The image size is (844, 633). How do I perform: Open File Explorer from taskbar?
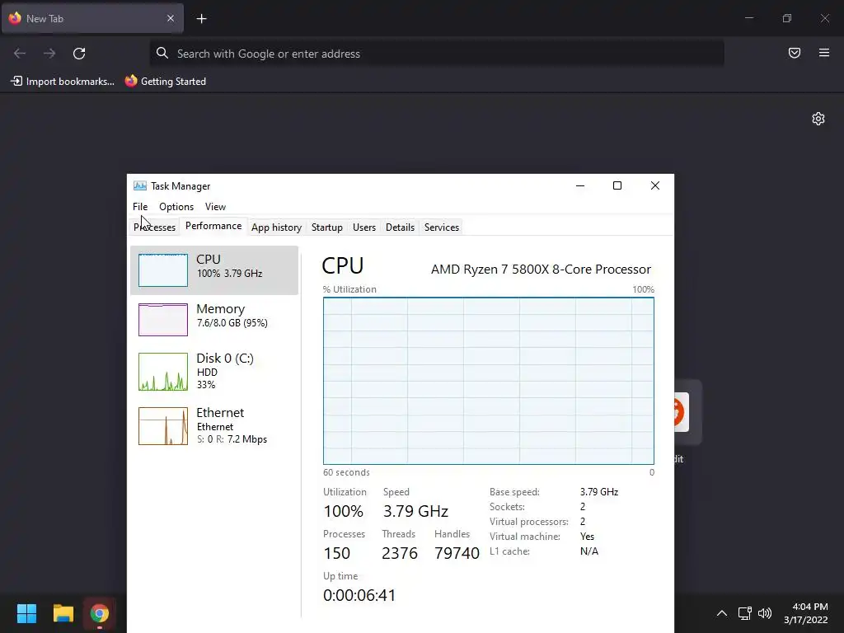pos(63,613)
